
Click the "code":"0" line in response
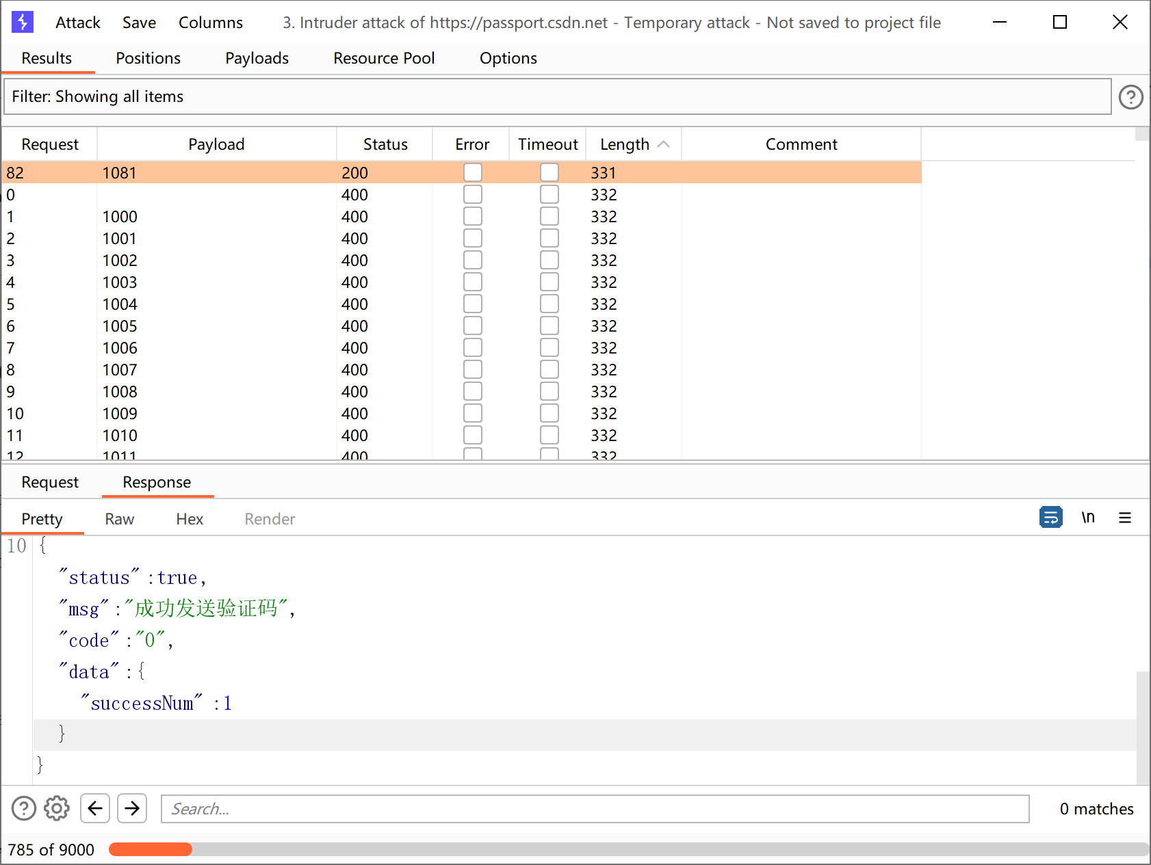click(x=116, y=640)
